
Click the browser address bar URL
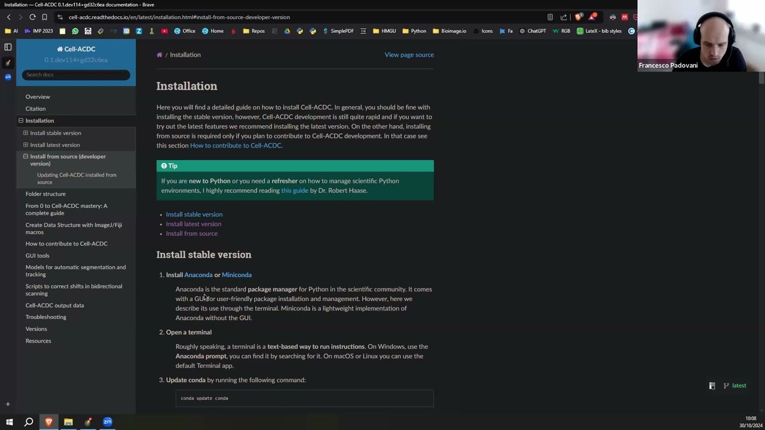pos(179,17)
